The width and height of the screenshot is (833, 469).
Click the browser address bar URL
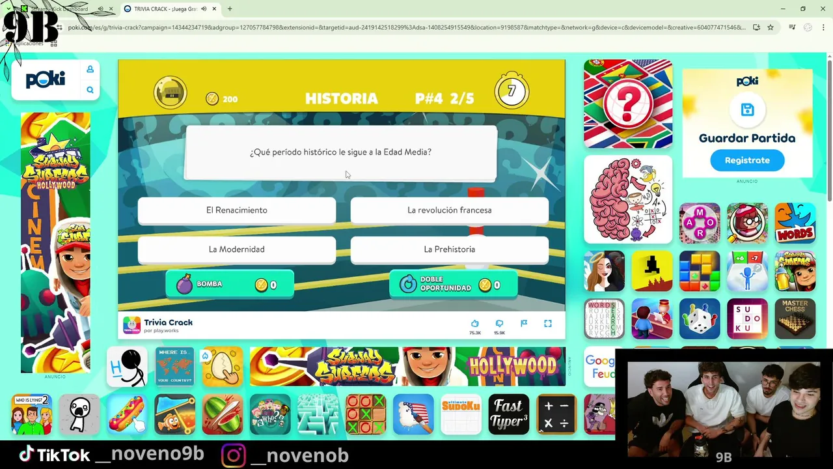click(407, 27)
